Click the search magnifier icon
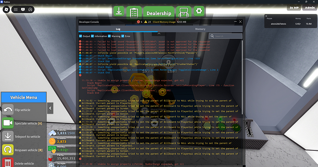 (212, 36)
